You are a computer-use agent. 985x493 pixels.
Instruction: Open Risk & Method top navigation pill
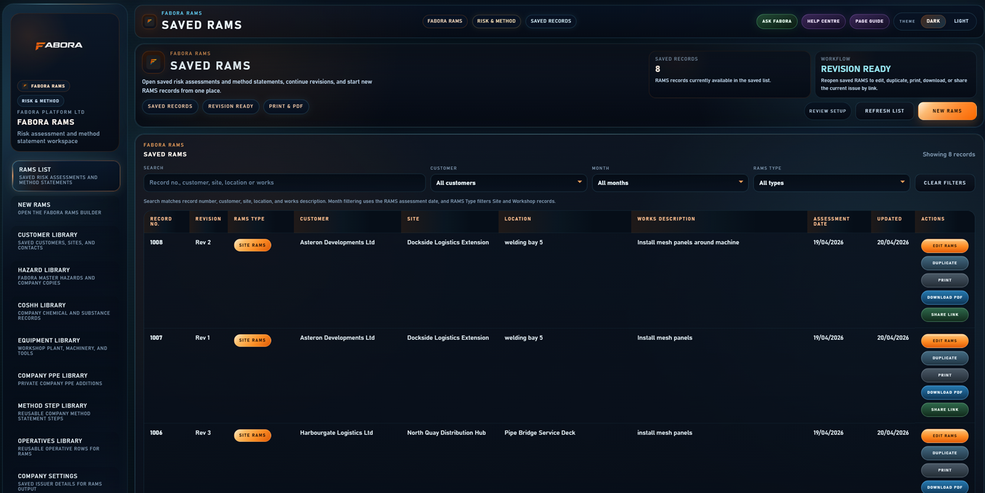(x=496, y=21)
